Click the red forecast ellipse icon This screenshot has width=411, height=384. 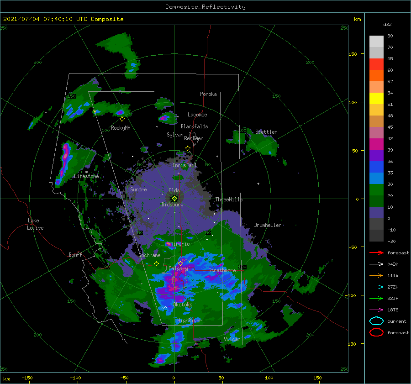(x=376, y=332)
